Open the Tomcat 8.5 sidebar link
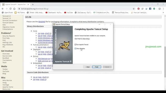Viewport: 166px width, 93px height. [6, 16]
